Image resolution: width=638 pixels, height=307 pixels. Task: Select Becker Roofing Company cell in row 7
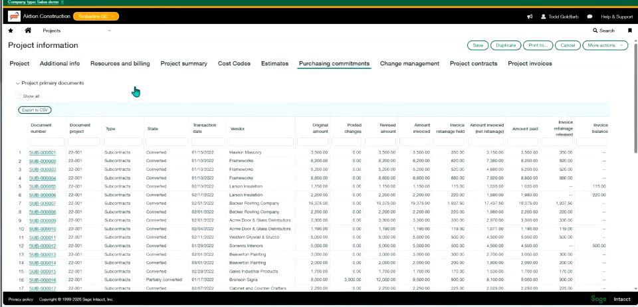[x=255, y=203]
